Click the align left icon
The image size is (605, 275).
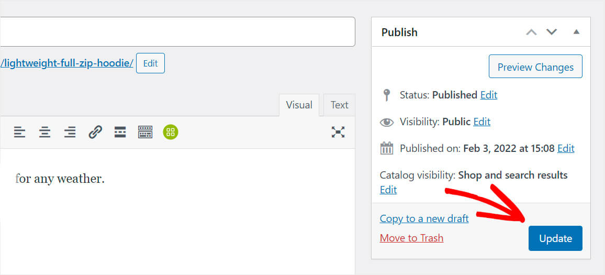(x=19, y=132)
